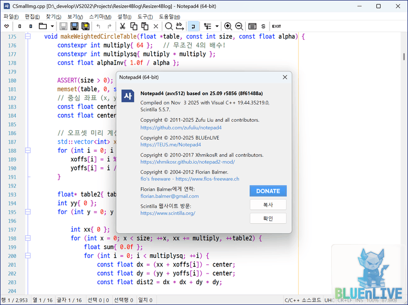Open the github.com/zufuliu/notepad4 link
The width and height of the screenshot is (408, 305).
(x=181, y=127)
